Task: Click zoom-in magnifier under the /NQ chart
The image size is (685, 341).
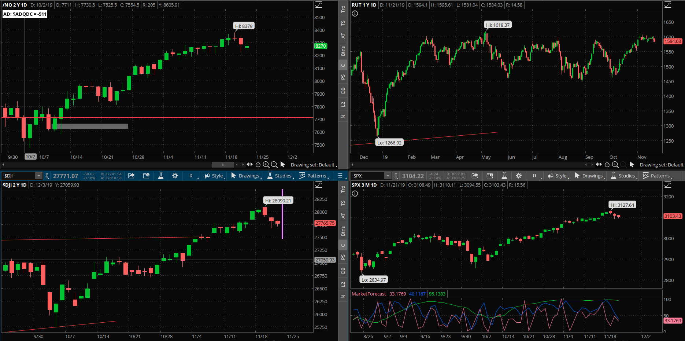Action: [266, 165]
